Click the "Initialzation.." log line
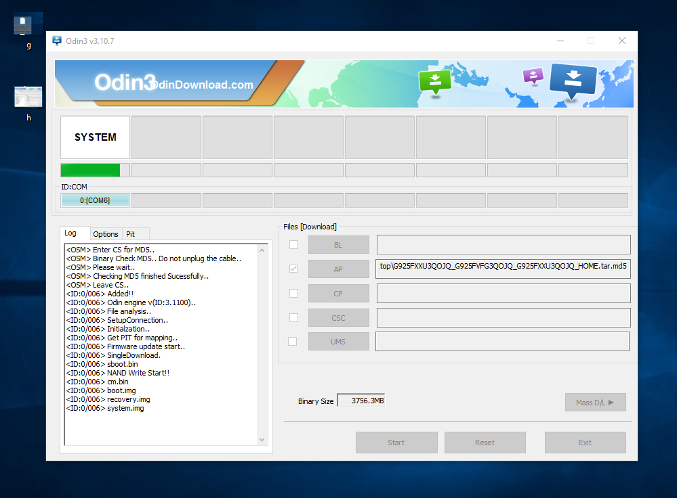 108,329
